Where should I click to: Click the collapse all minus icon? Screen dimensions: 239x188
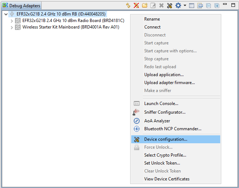209,6
